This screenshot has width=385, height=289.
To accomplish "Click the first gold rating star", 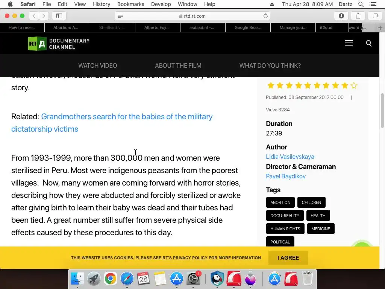I will pos(271,85).
